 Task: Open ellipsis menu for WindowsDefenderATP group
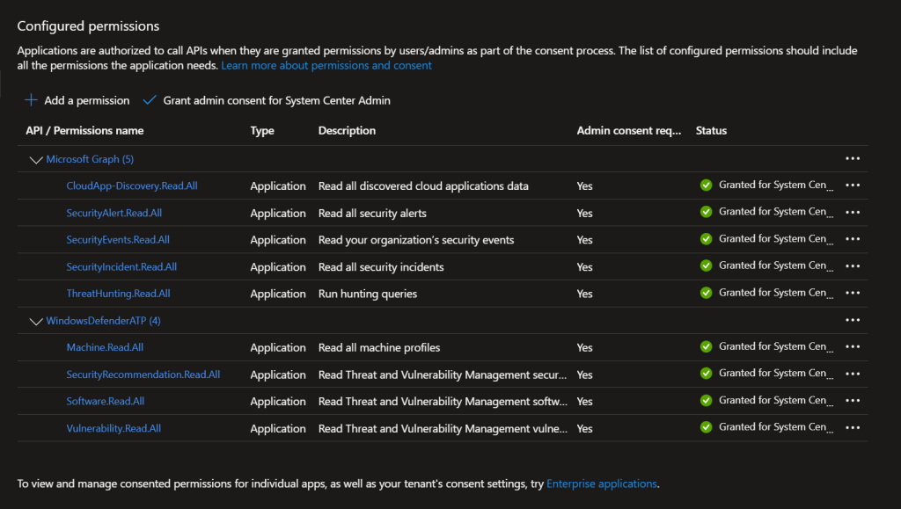[x=852, y=320]
